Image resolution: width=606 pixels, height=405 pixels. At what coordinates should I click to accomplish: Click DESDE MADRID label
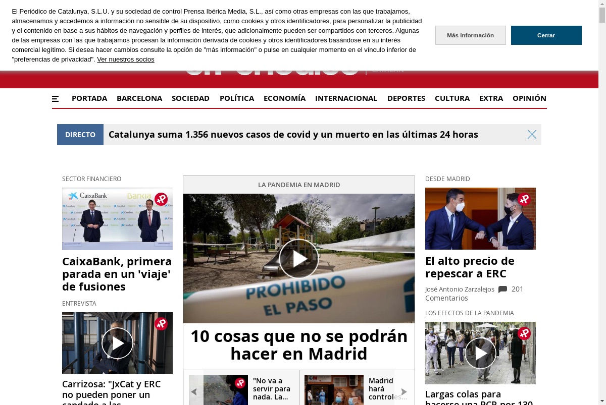point(447,179)
